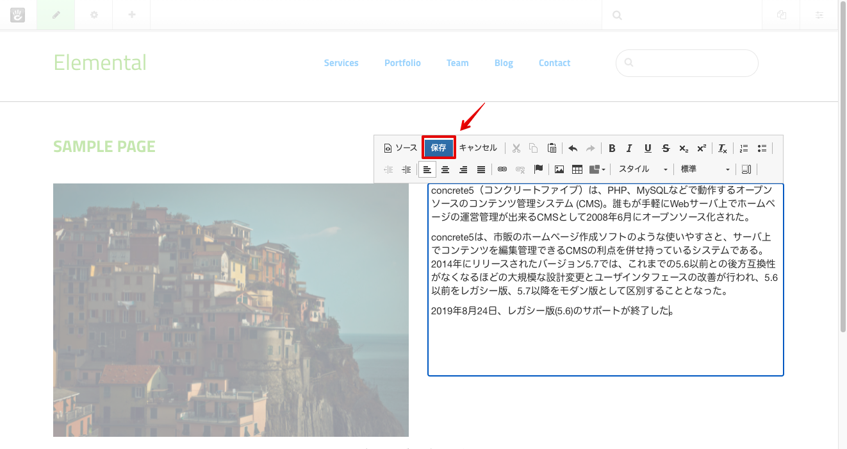This screenshot has height=449, width=847.
Task: Open the Blog menu item
Action: 504,63
